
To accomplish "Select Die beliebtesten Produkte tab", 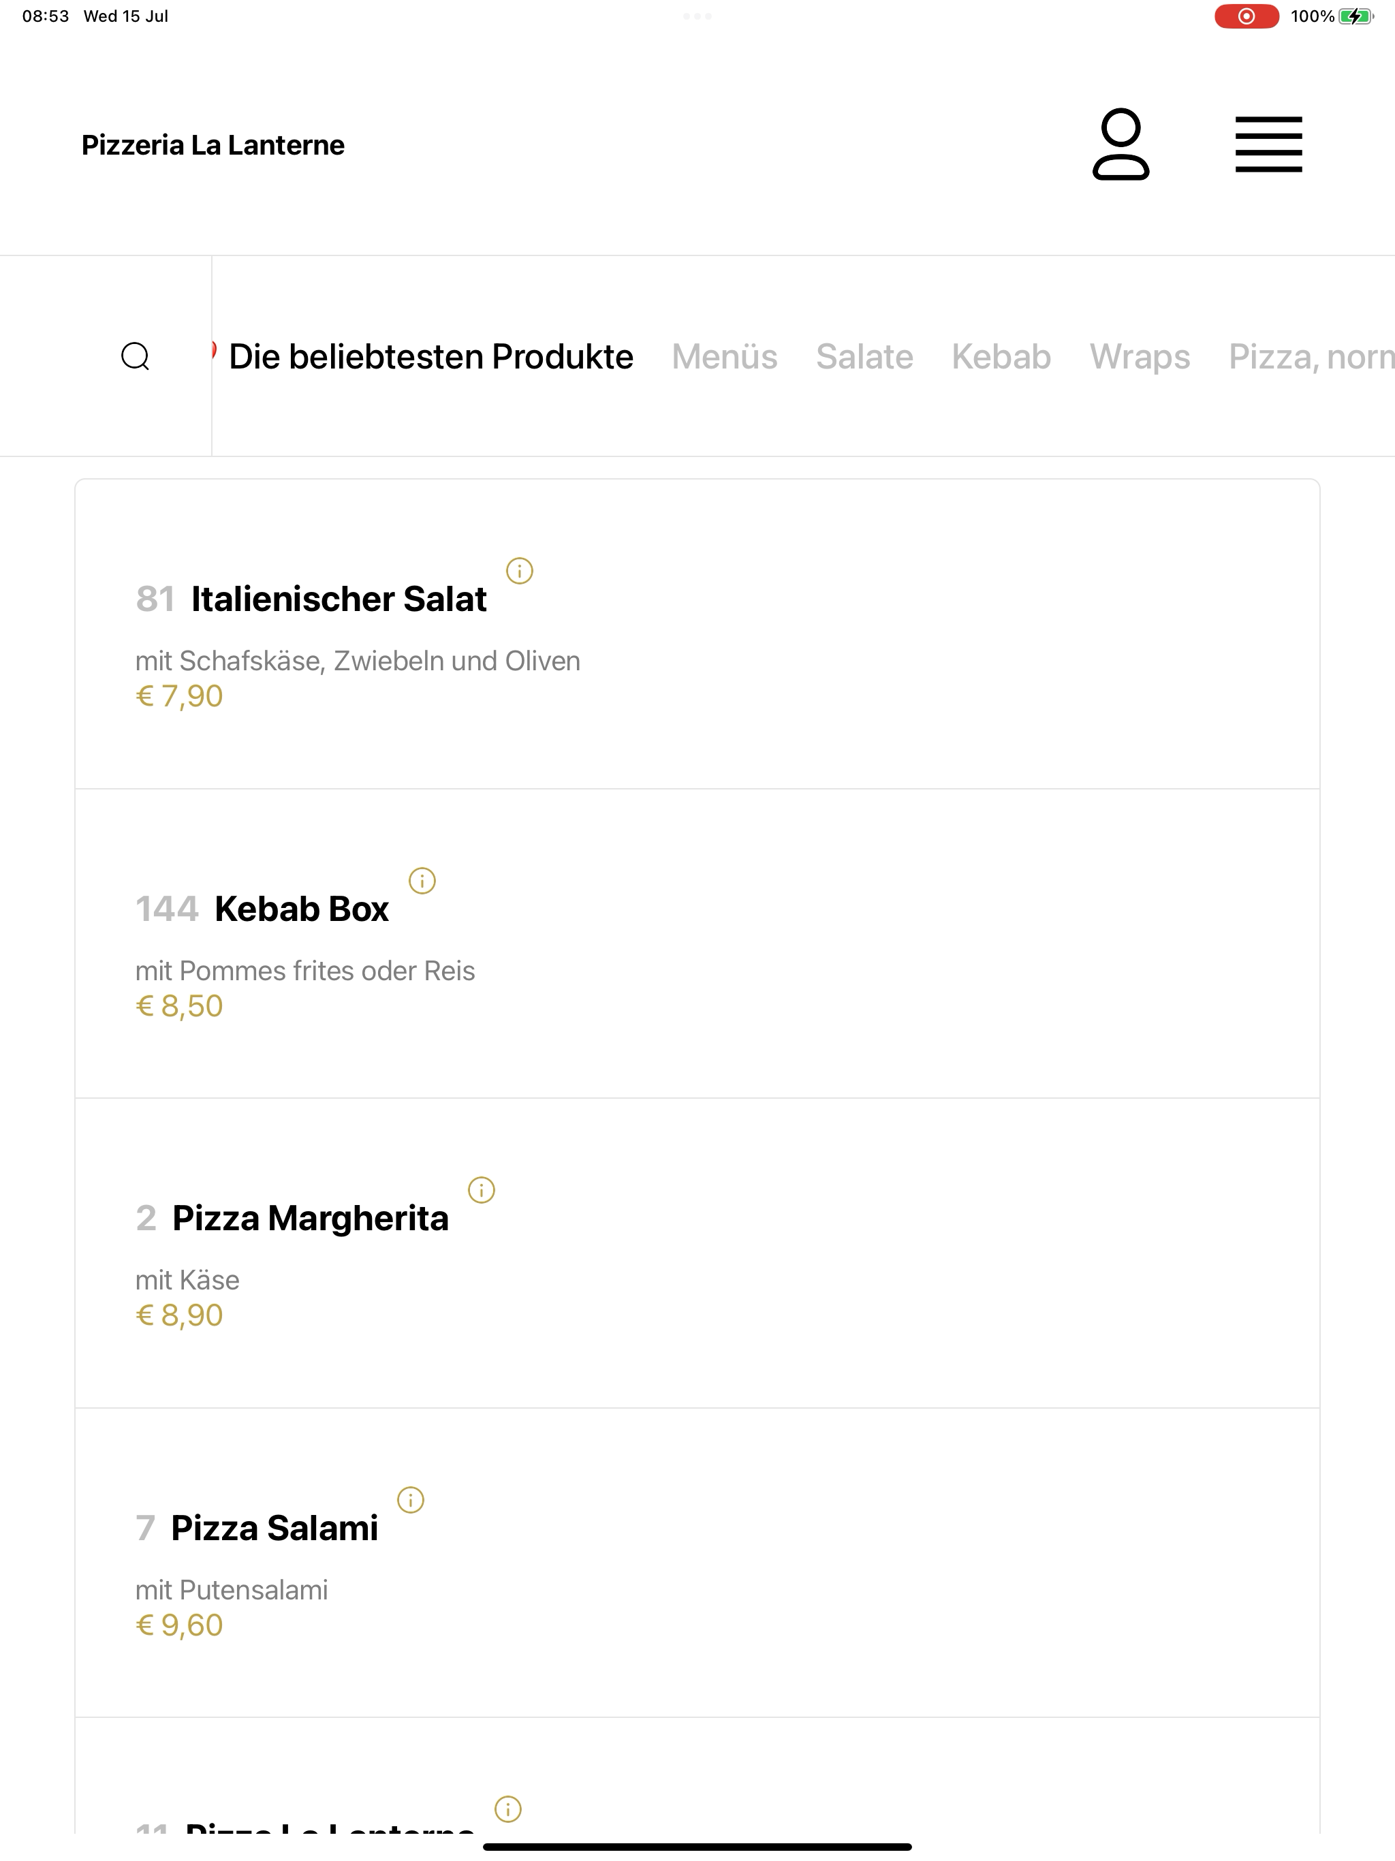I will tap(430, 357).
